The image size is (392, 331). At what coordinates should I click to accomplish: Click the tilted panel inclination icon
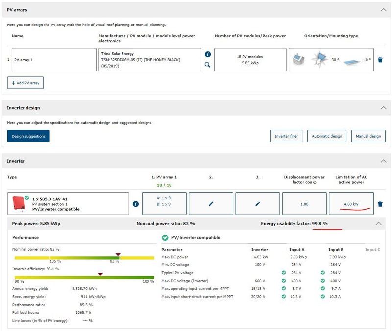(x=352, y=61)
